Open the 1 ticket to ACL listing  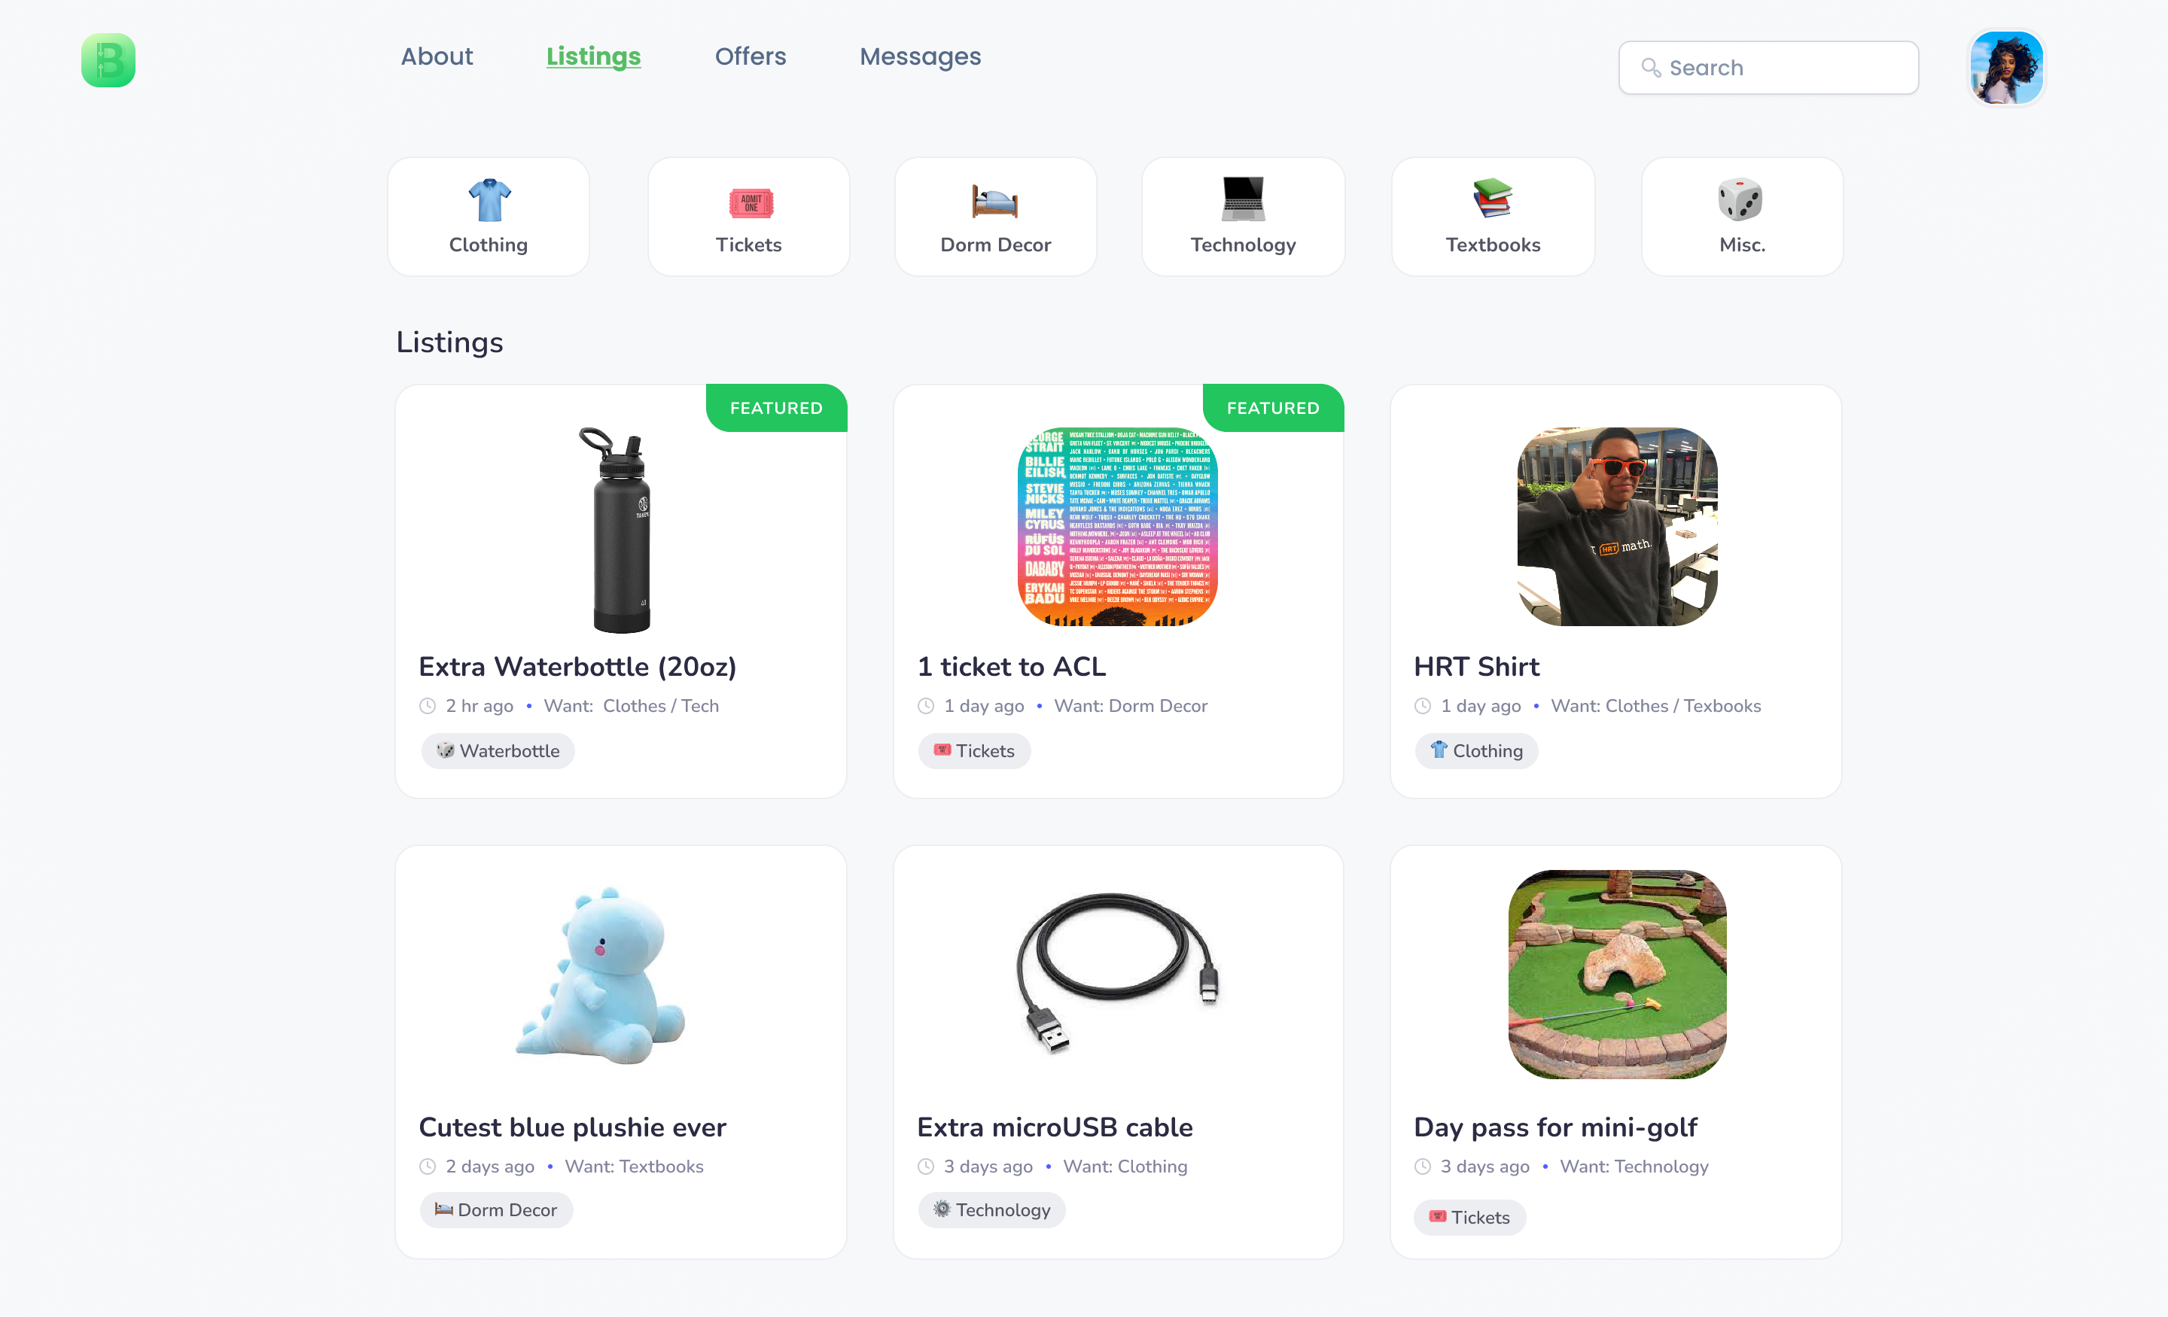pos(1011,666)
